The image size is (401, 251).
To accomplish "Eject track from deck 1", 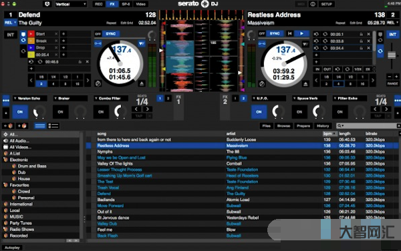I will [142, 83].
